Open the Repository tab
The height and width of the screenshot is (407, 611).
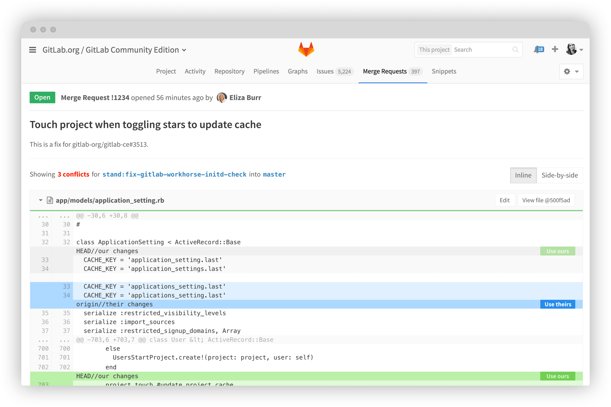tap(229, 71)
